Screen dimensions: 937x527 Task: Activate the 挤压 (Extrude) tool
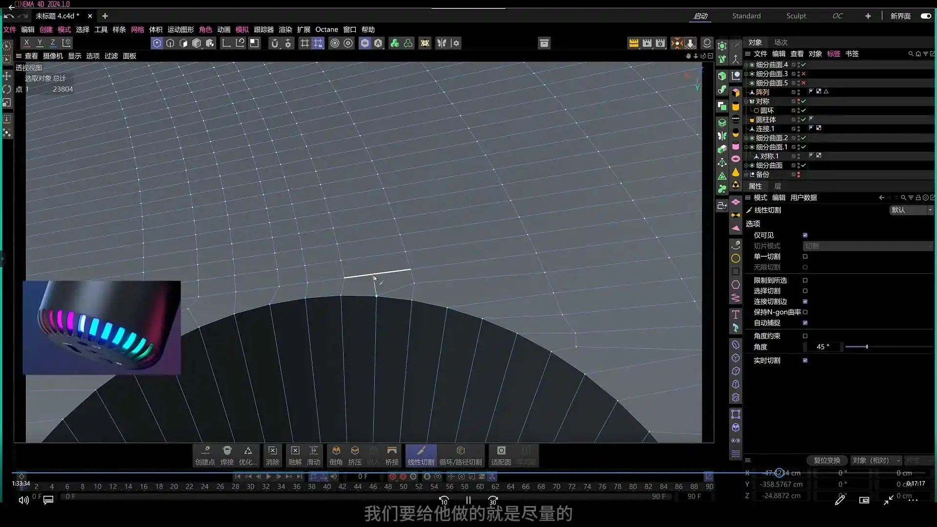355,456
